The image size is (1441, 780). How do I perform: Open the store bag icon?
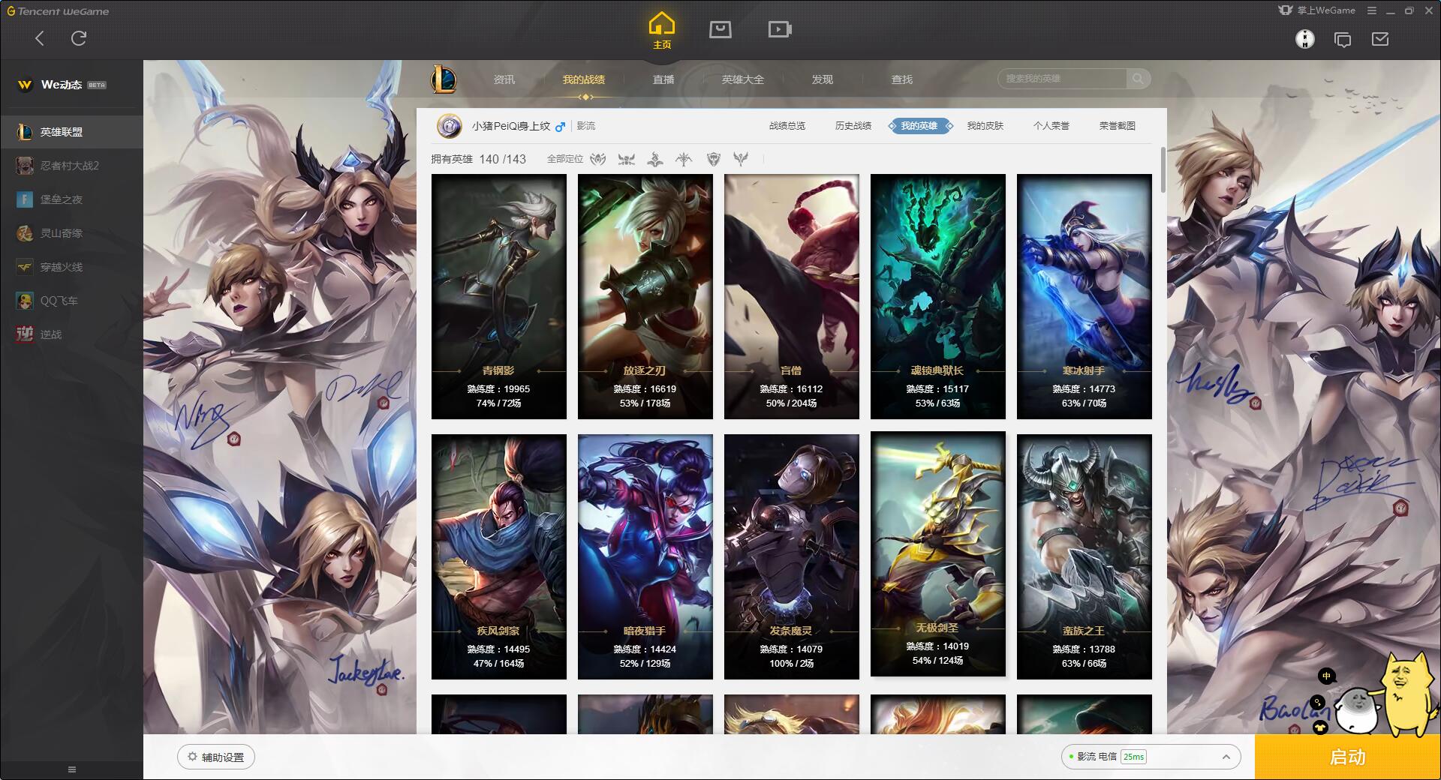[720, 29]
